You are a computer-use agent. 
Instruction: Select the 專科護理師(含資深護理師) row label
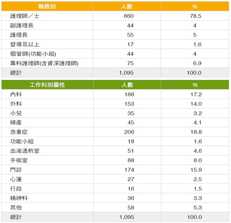(x=44, y=63)
